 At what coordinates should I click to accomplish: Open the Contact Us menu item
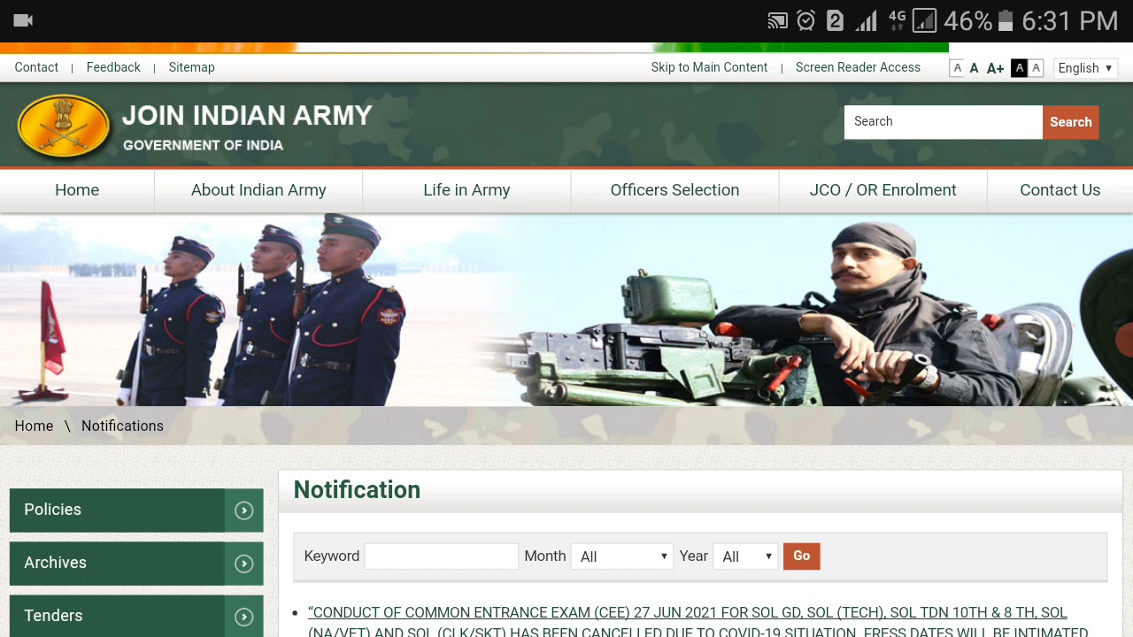pyautogui.click(x=1060, y=190)
